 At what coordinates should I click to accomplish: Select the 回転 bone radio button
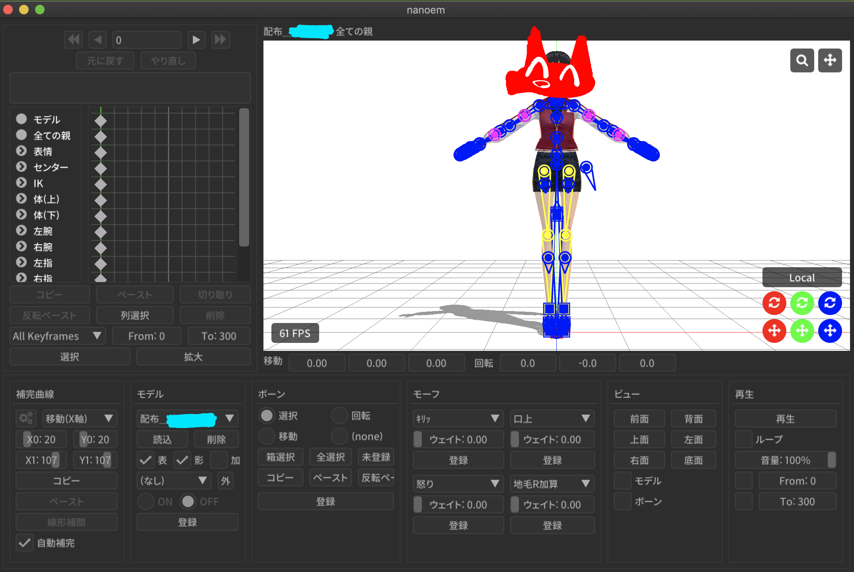click(339, 416)
